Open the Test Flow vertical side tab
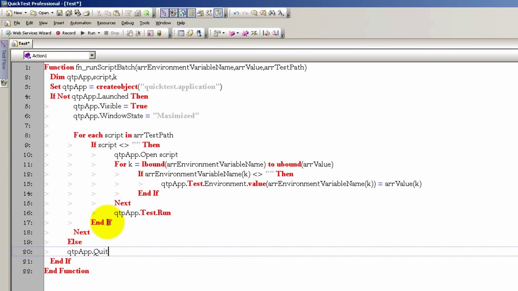The image size is (518, 291). [x=4, y=59]
